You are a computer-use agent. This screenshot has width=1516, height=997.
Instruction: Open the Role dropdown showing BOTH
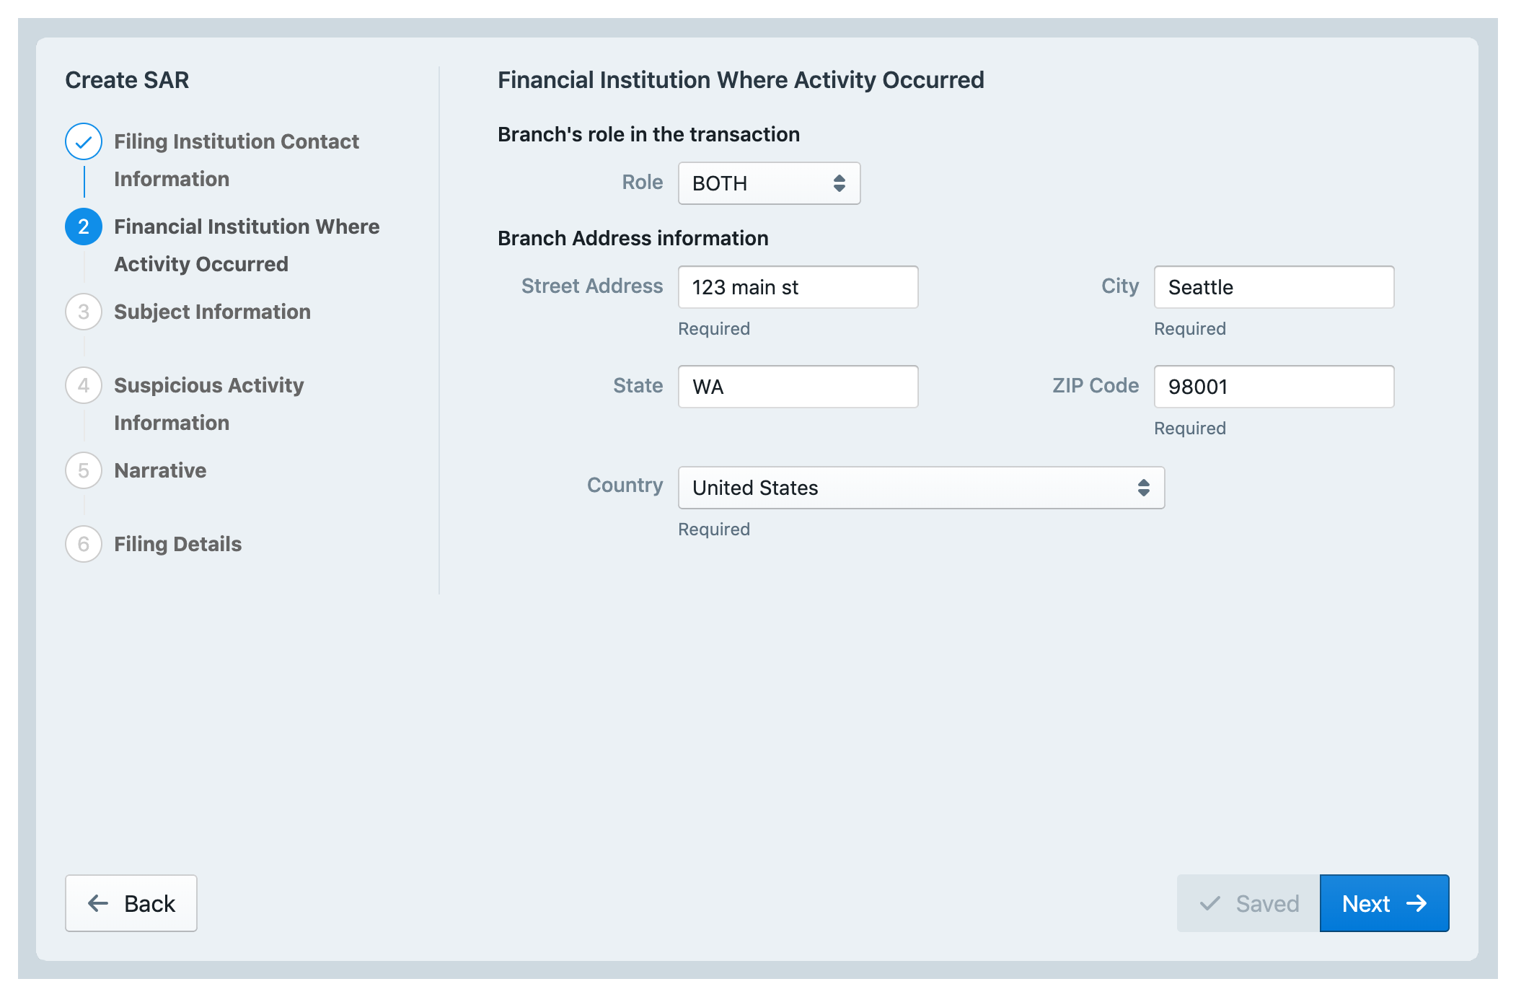coord(768,183)
